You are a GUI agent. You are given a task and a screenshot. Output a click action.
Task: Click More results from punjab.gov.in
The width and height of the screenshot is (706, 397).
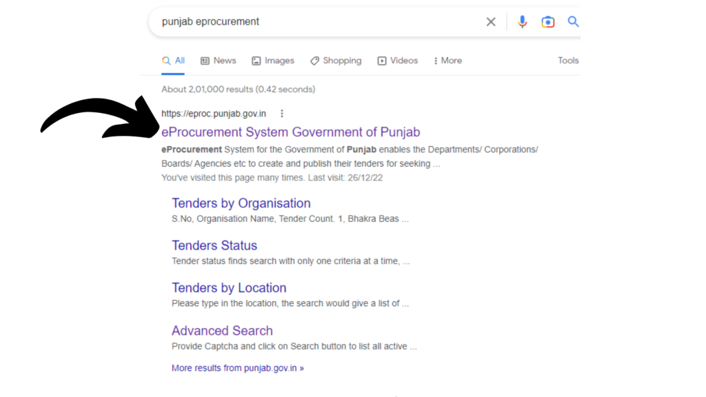point(237,368)
